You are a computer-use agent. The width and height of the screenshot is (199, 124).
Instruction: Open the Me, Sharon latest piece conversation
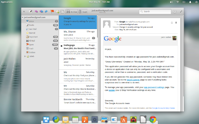click(x=78, y=36)
